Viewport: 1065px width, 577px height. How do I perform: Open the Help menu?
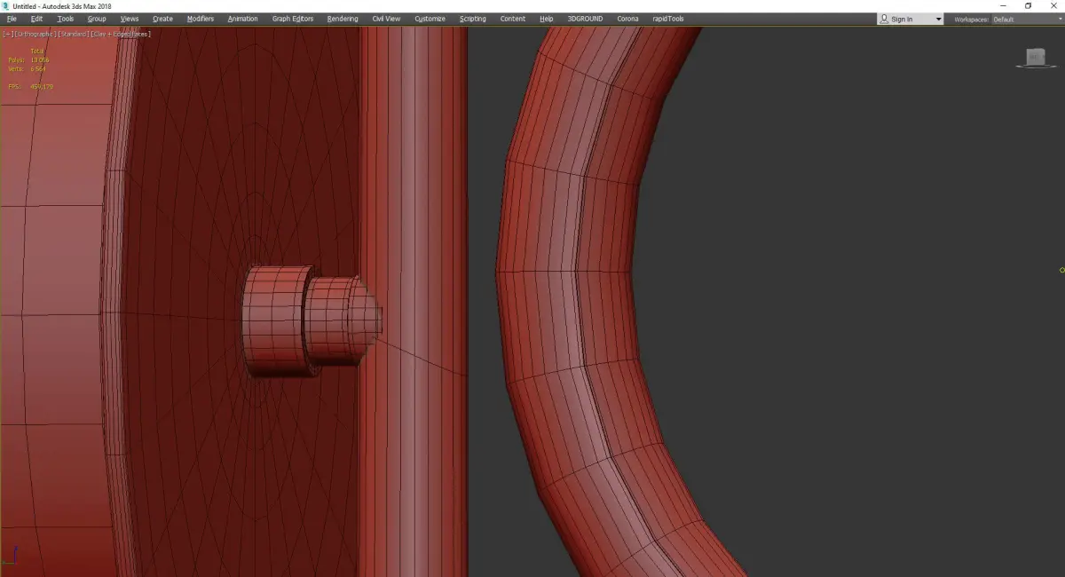[x=547, y=19]
